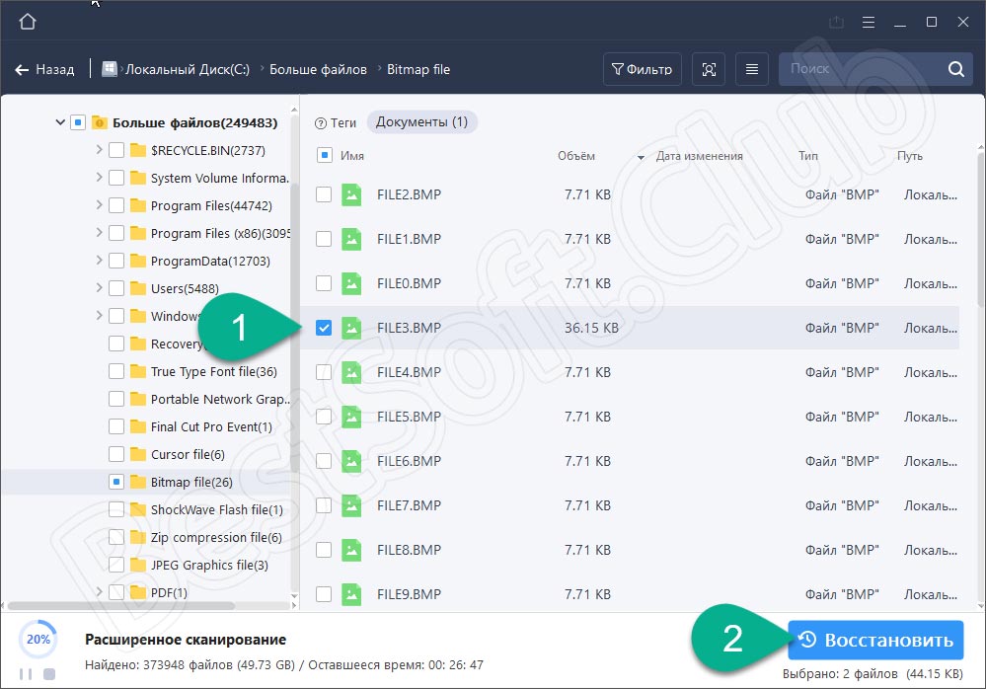Open the Фильтр filter button
Screen dimensions: 986x689
(642, 69)
